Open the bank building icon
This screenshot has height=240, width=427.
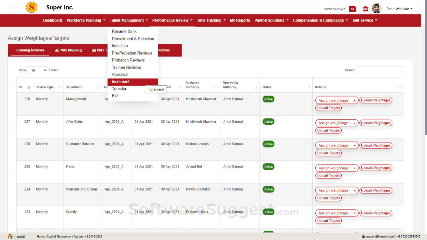point(365,9)
